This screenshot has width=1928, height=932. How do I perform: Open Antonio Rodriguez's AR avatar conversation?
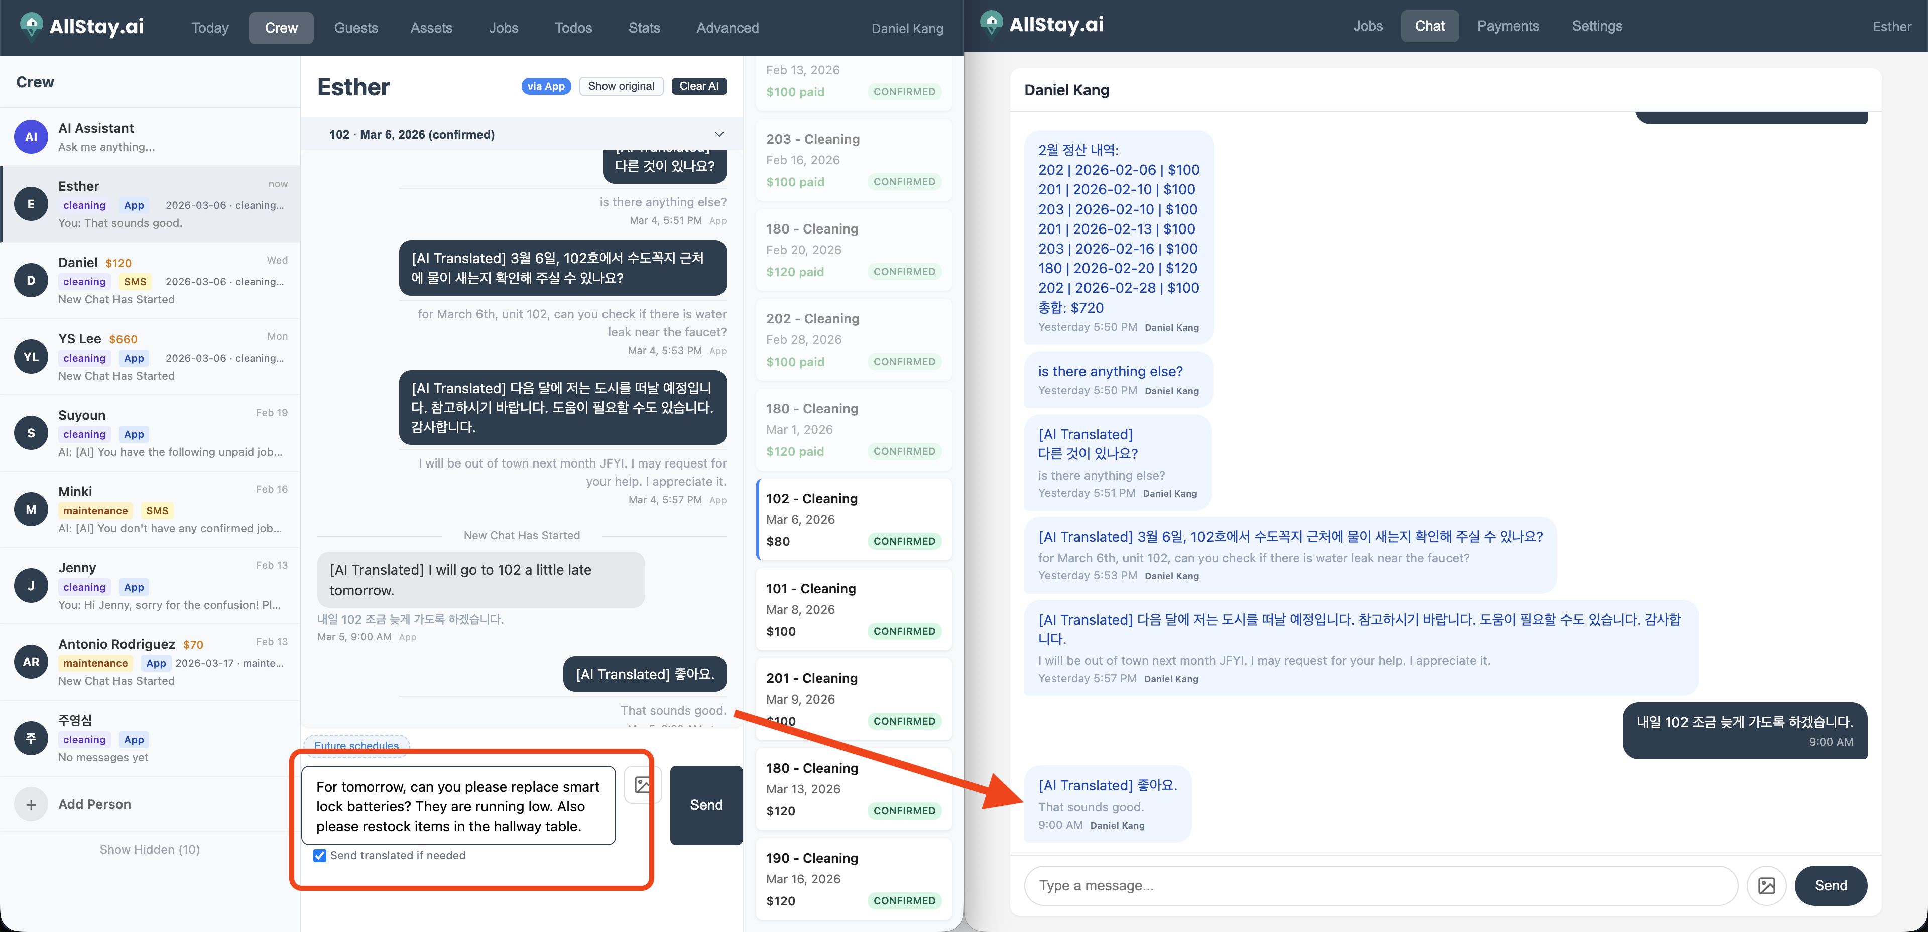point(31,662)
